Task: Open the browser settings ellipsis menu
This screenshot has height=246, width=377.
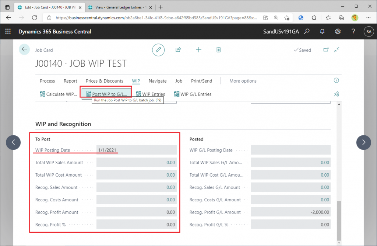Action: [368, 18]
